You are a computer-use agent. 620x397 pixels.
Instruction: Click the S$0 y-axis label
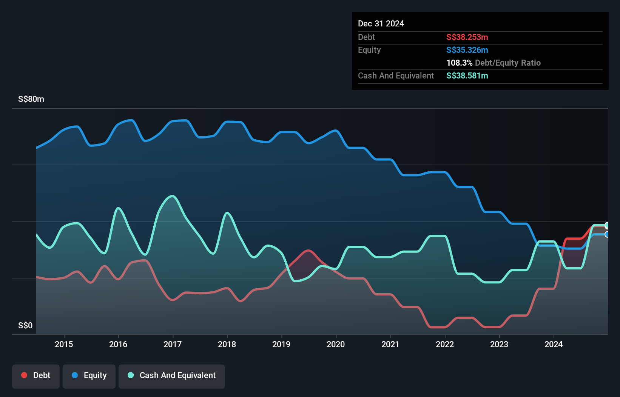coord(25,326)
